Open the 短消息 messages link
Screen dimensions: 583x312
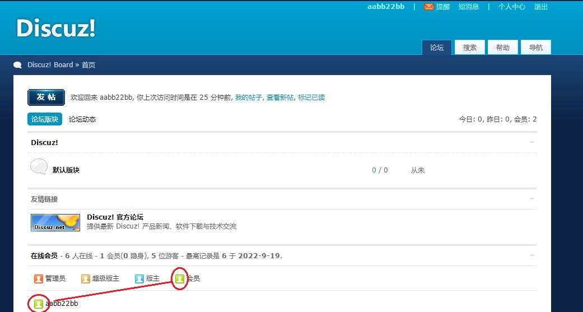click(x=469, y=7)
